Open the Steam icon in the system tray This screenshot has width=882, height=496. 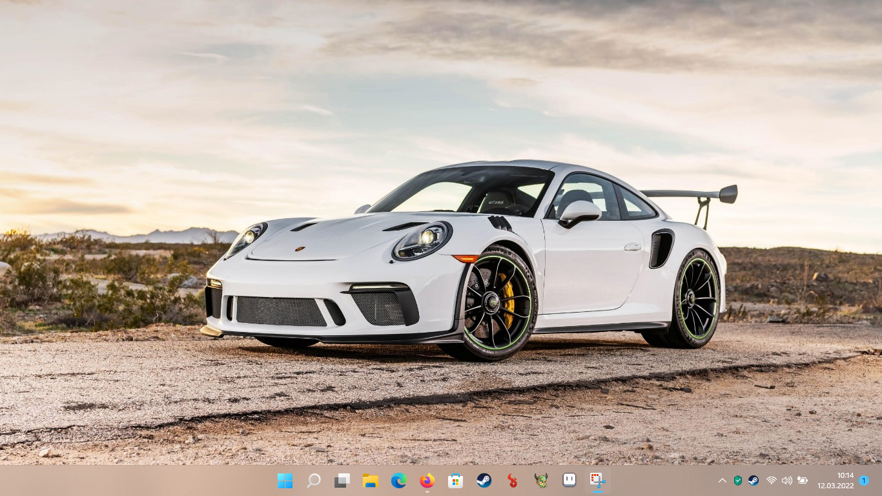tap(753, 480)
